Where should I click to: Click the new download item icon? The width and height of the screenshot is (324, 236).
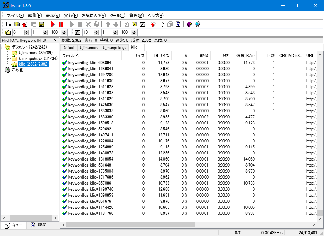[9, 24]
